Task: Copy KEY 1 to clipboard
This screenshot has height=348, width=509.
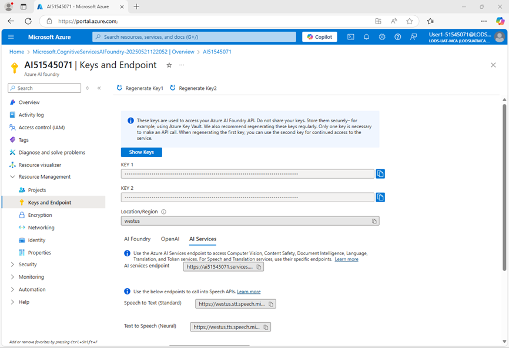Action: pyautogui.click(x=380, y=174)
